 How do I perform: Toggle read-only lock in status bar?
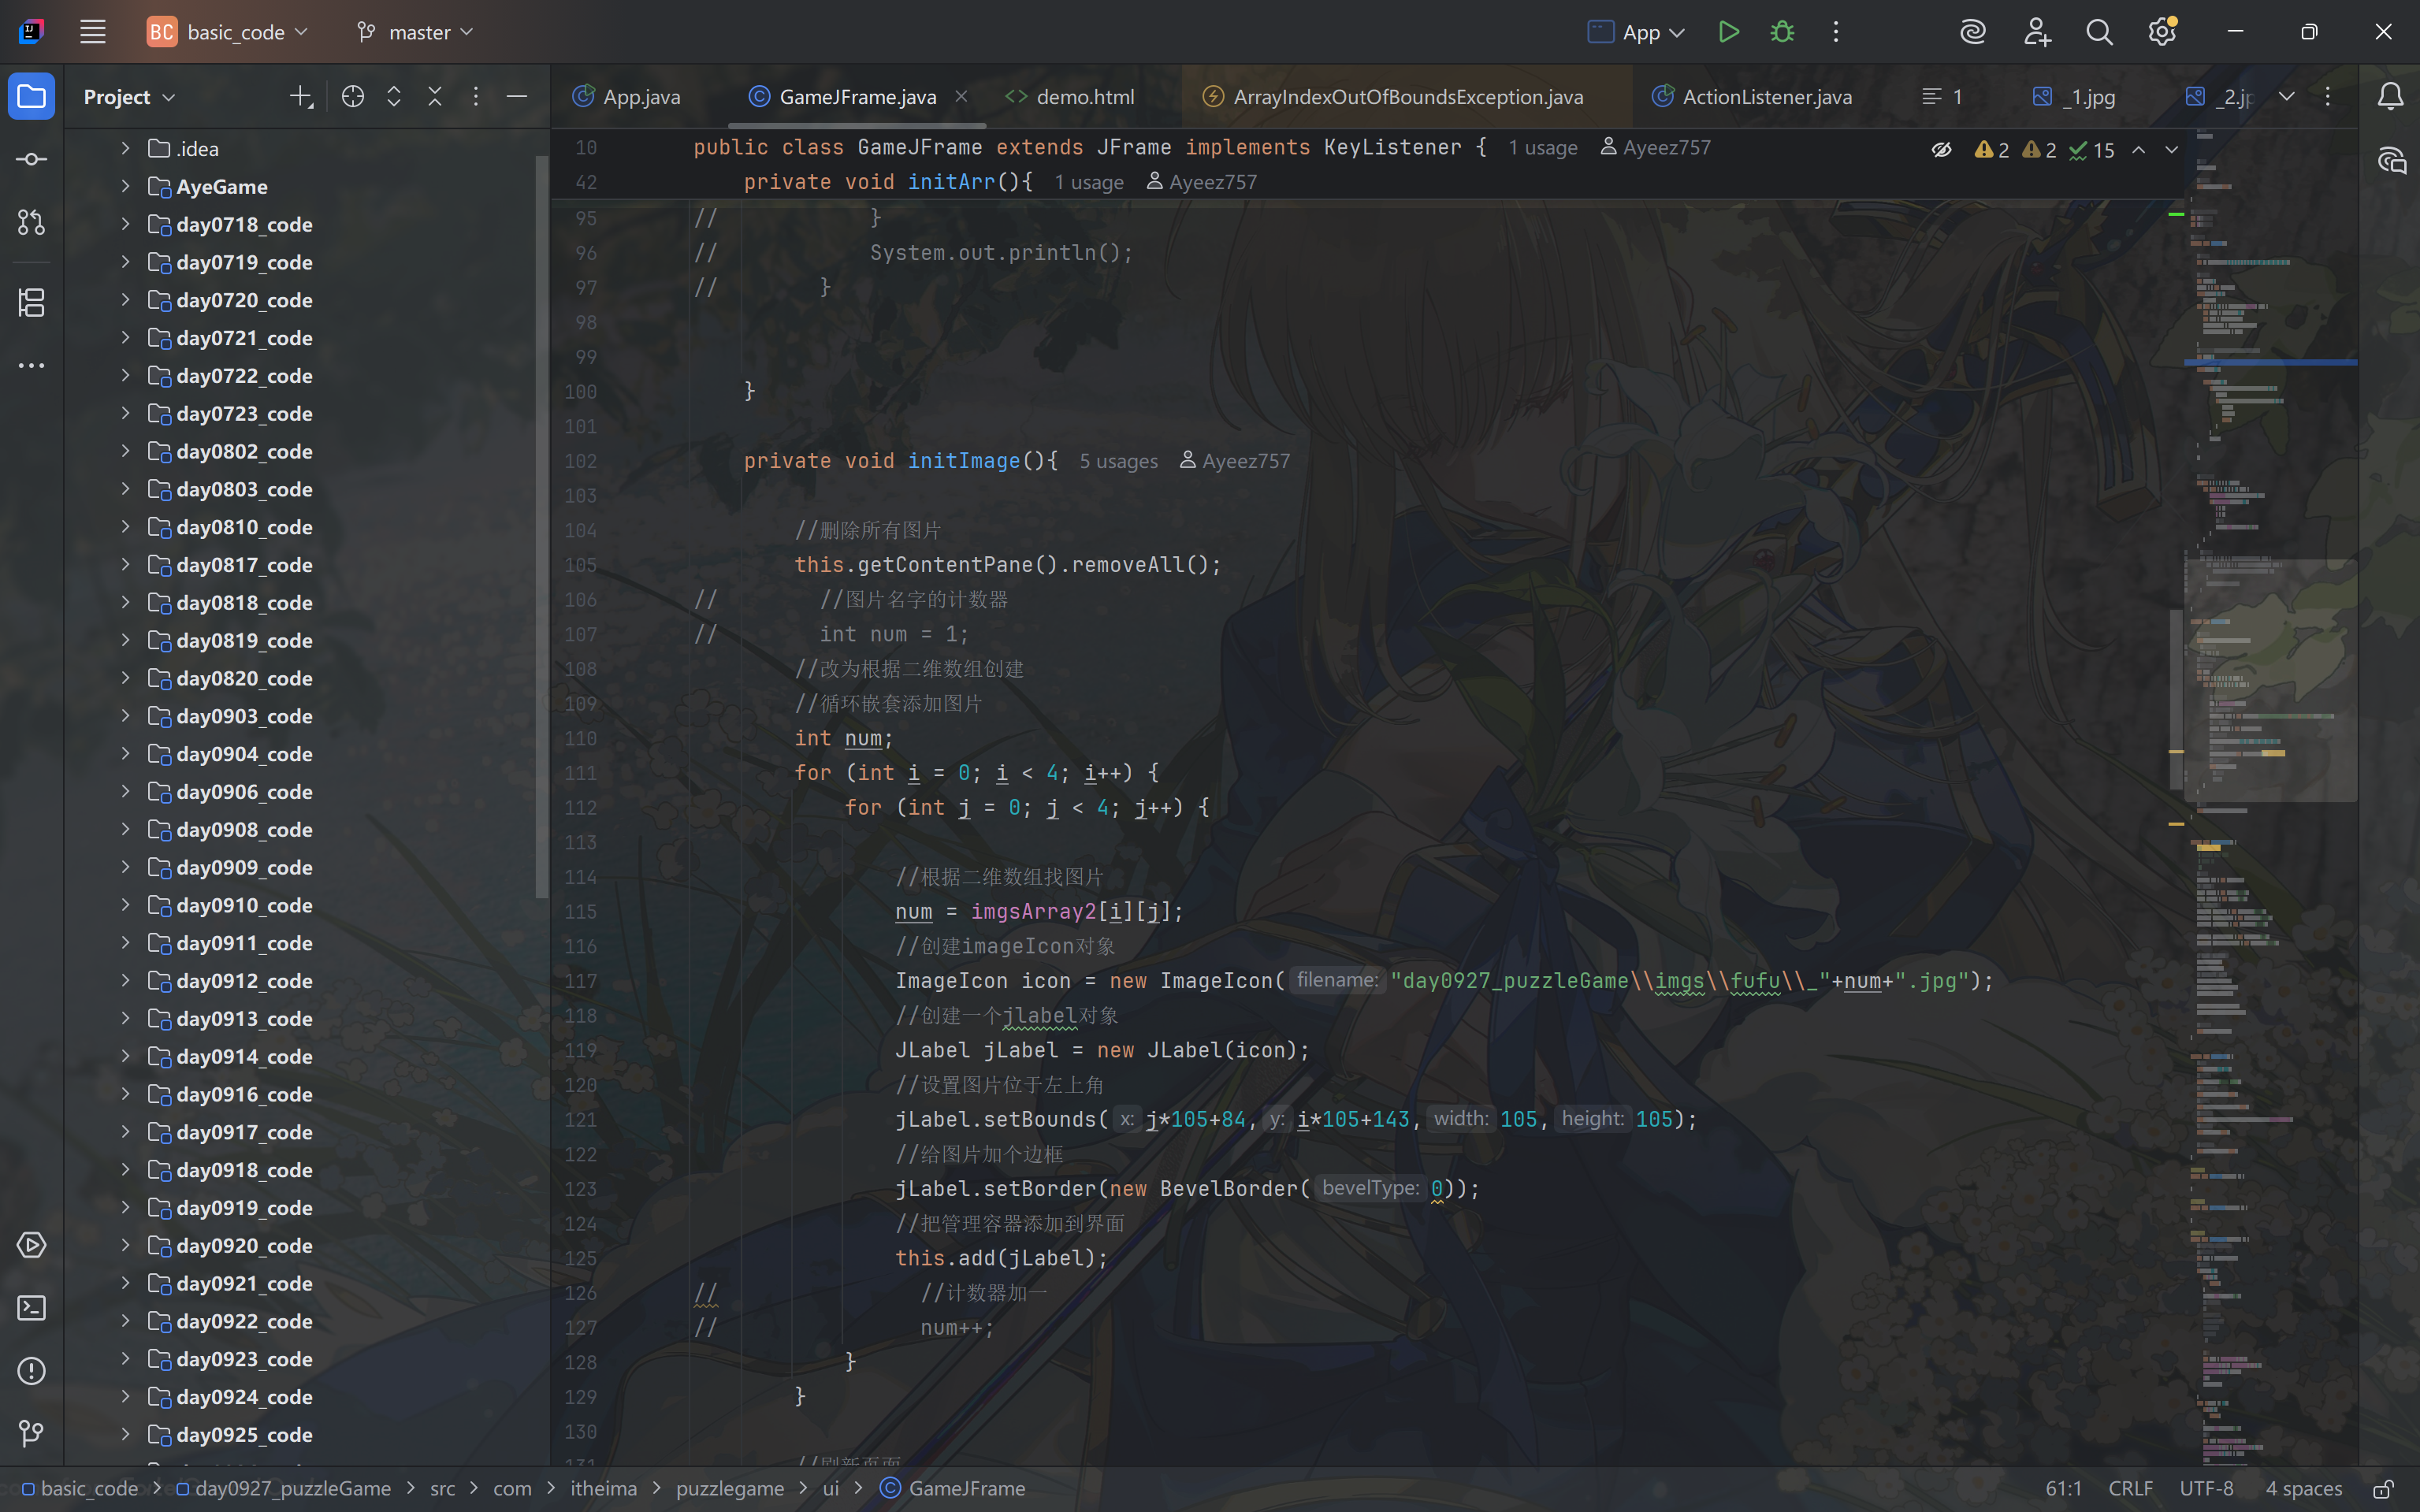2383,1488
